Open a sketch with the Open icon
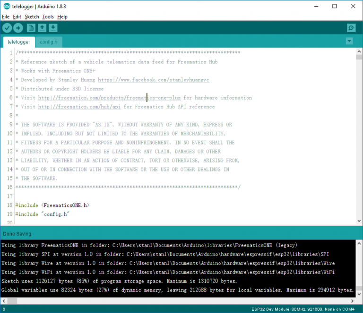This screenshot has width=363, height=313. pyautogui.click(x=42, y=28)
